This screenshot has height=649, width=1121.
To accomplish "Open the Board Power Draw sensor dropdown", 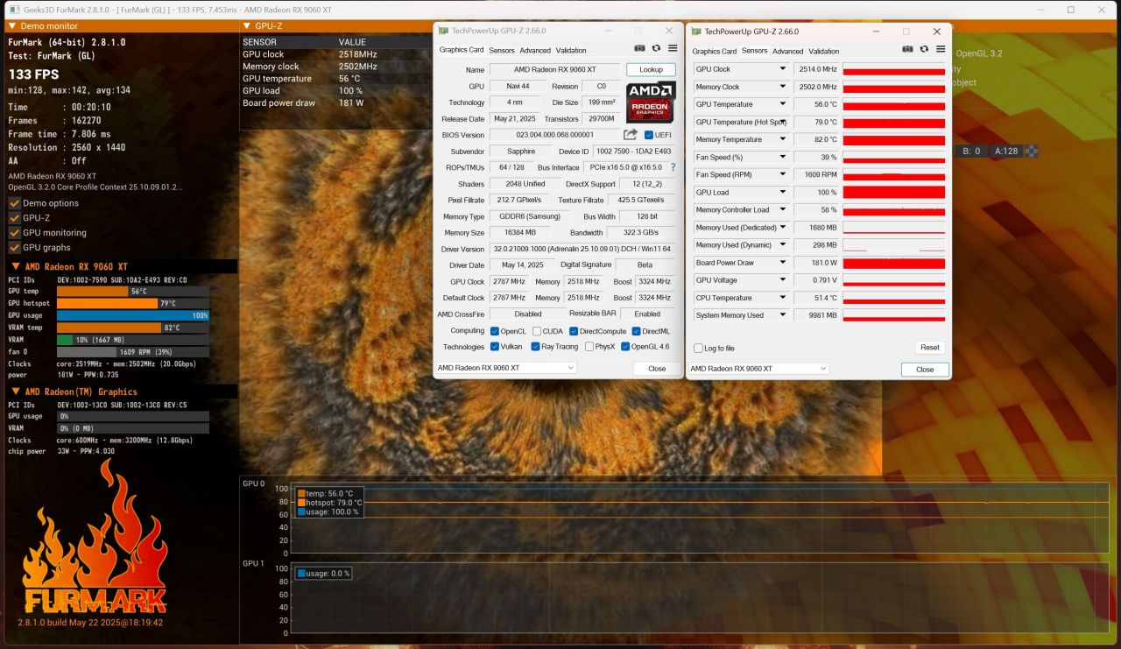I will pyautogui.click(x=783, y=263).
